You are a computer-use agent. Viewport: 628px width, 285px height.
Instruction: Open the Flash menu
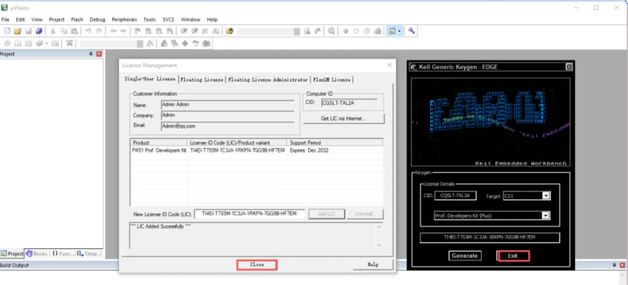pos(77,19)
